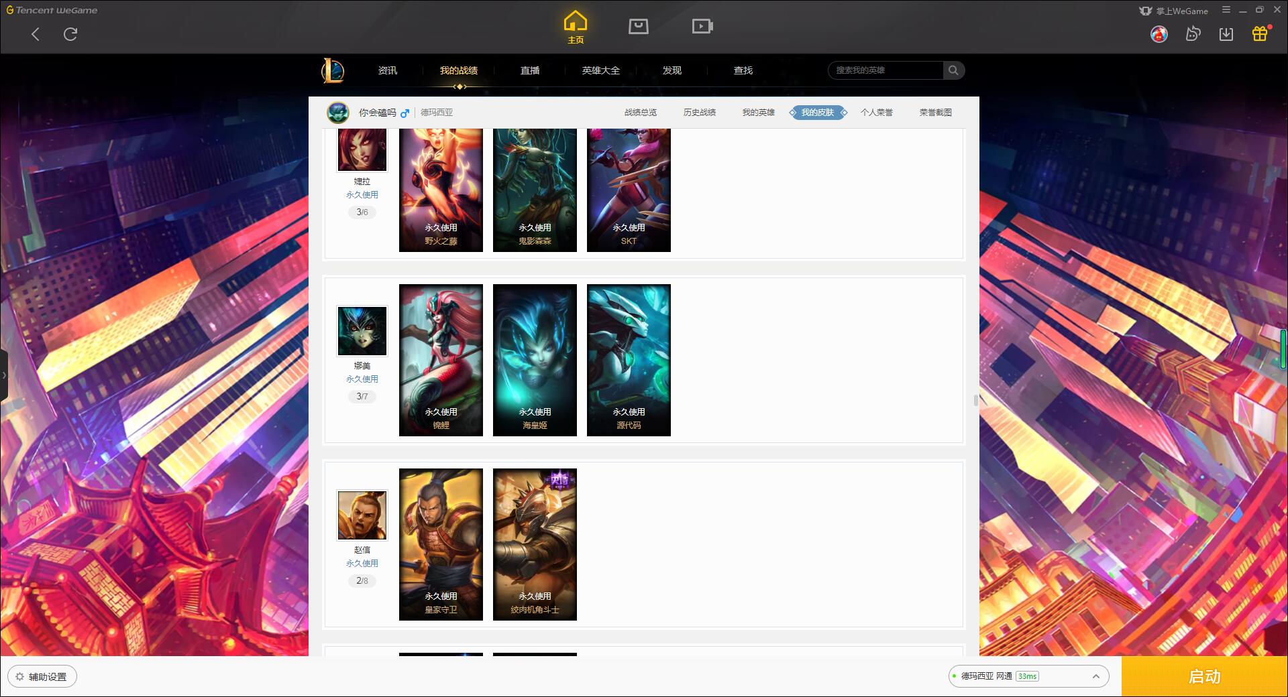
Task: Open the 野火之藤 skin card
Action: click(441, 190)
